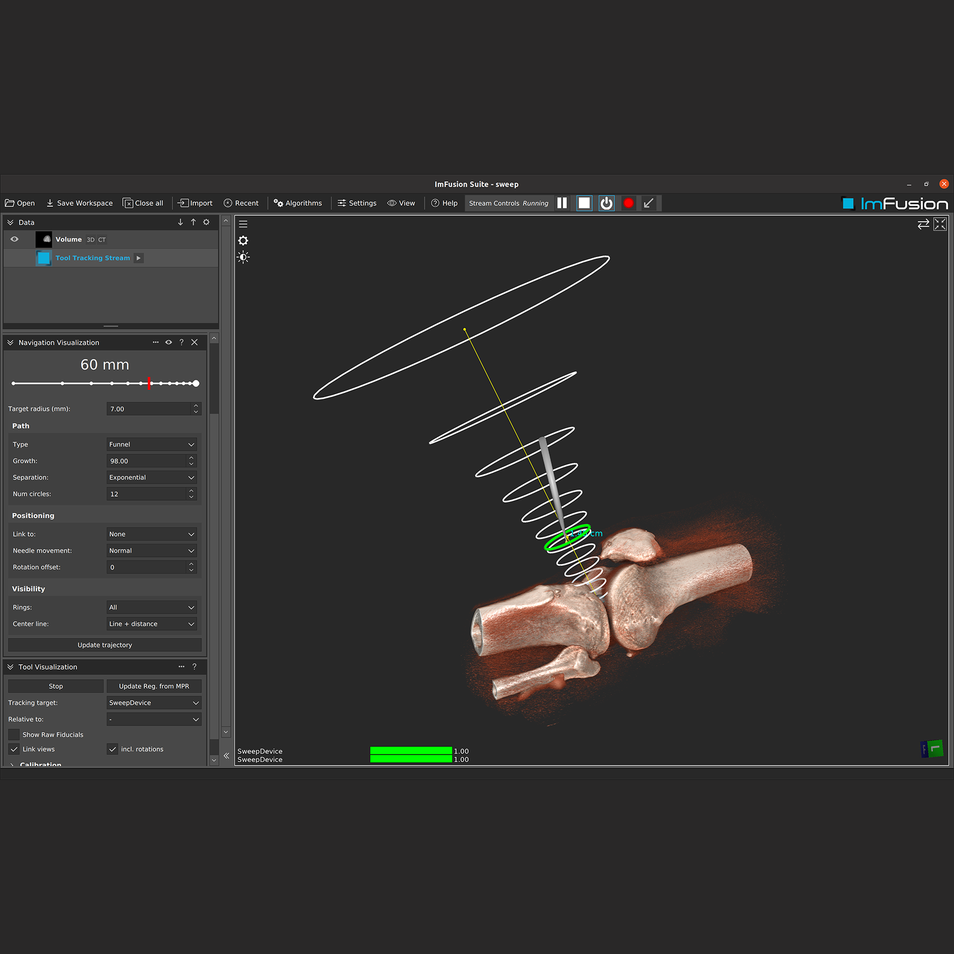Uncheck the incl. rotations checkbox
The width and height of the screenshot is (954, 954).
click(113, 749)
